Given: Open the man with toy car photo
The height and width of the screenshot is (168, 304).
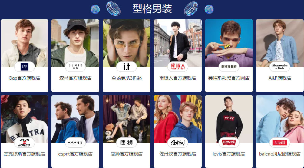Looking at the screenshot, I should tap(229, 43).
